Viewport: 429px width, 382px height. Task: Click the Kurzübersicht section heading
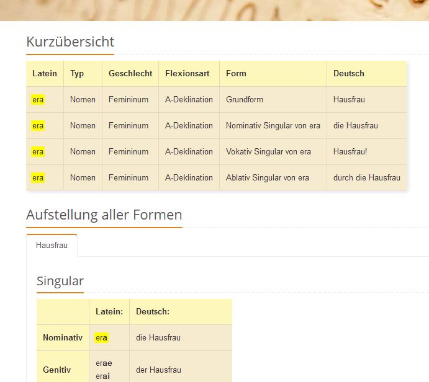pos(70,42)
